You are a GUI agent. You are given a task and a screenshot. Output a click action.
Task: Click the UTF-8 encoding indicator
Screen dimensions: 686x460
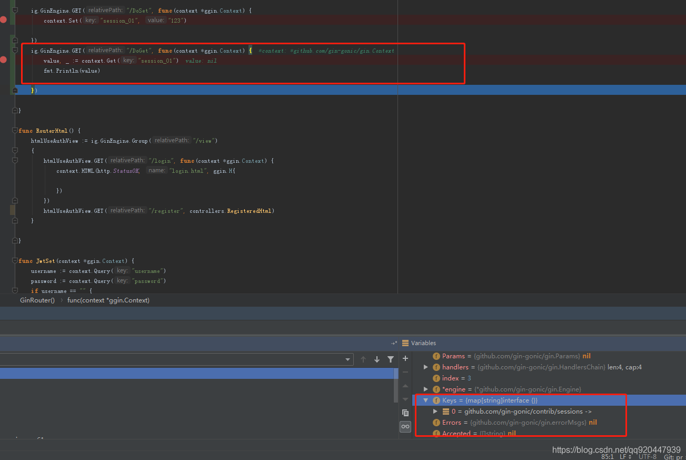click(x=648, y=457)
